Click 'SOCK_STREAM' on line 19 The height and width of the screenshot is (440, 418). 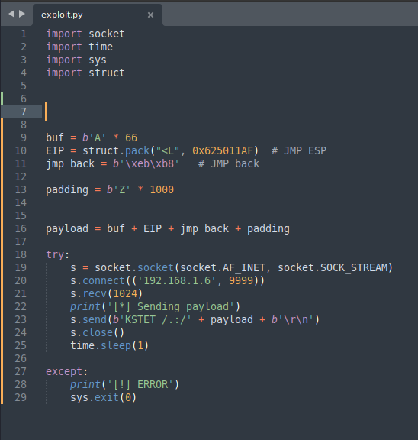click(354, 267)
